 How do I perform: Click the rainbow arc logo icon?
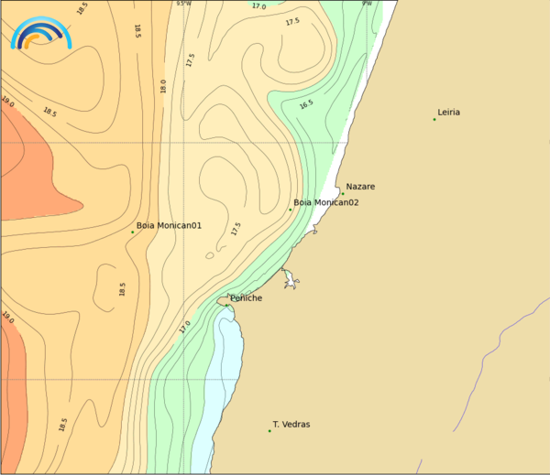[40, 32]
